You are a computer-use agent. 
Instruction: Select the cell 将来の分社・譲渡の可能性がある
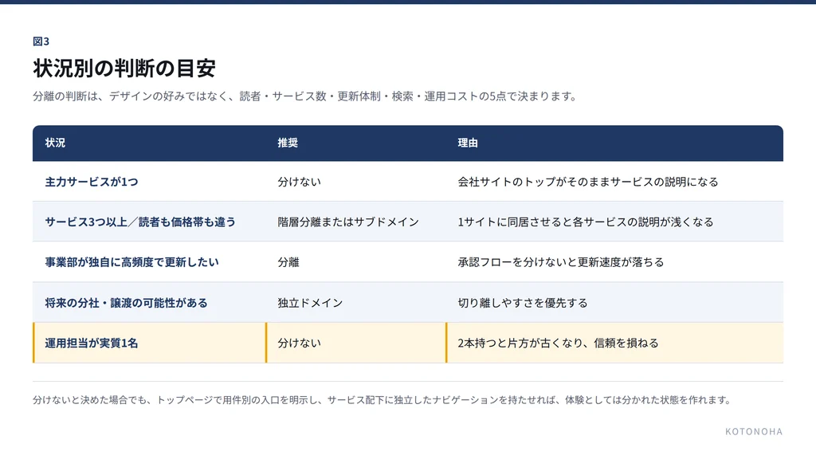(126, 303)
